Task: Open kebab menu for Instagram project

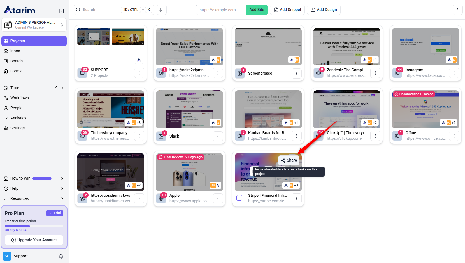Action: click(x=454, y=73)
